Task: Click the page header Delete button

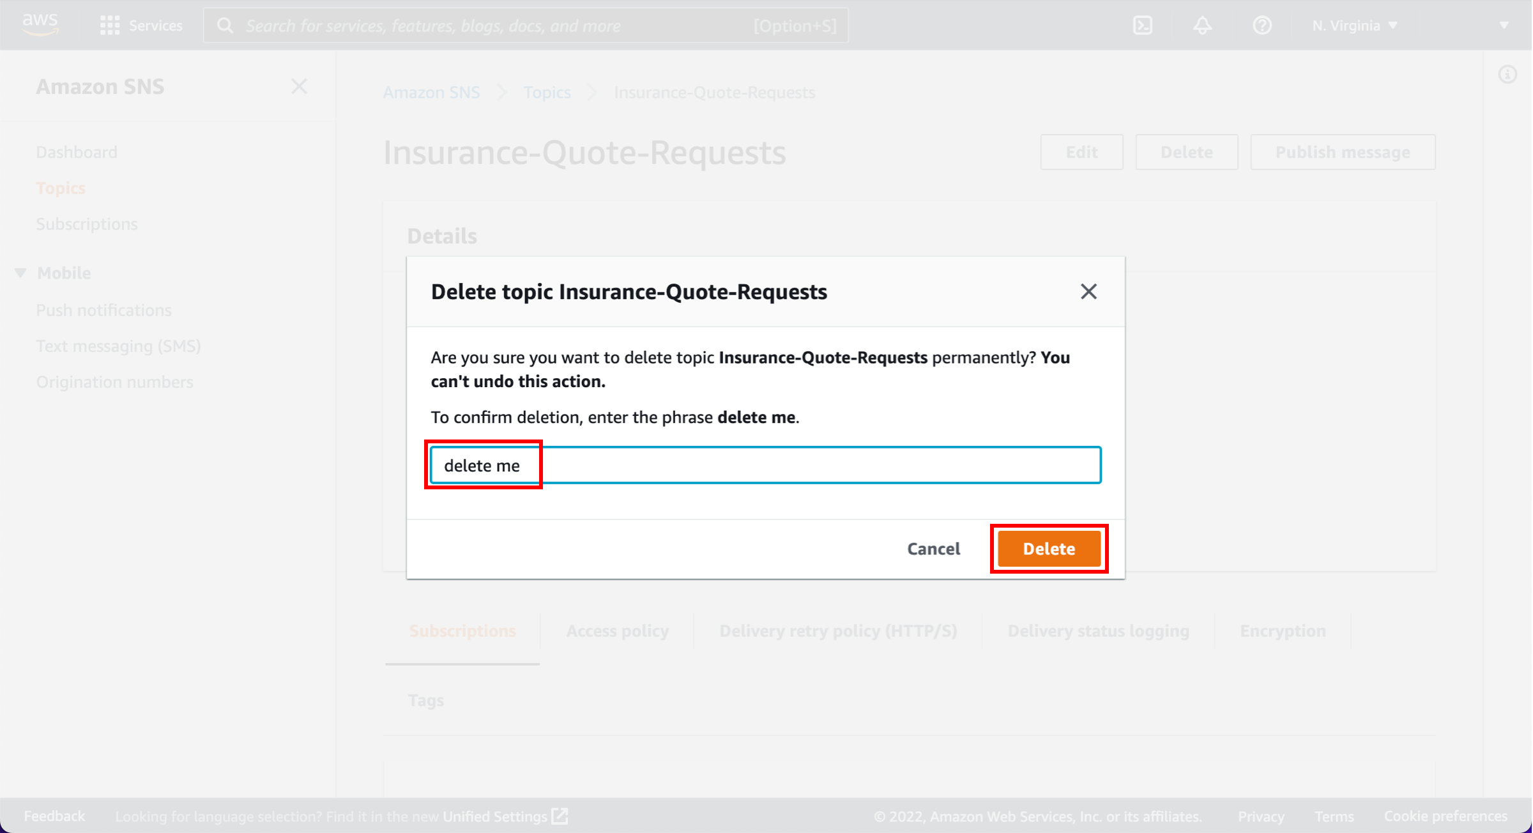Action: pos(1187,152)
